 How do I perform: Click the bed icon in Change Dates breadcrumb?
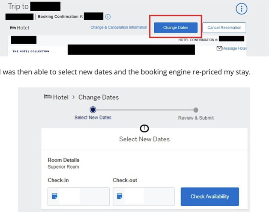point(48,97)
